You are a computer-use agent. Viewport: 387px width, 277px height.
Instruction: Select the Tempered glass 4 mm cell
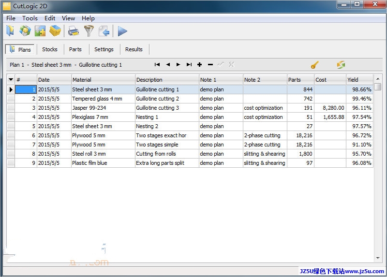103,99
